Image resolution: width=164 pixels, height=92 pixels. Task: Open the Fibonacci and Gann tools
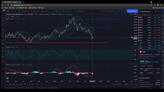pyautogui.click(x=3, y=21)
